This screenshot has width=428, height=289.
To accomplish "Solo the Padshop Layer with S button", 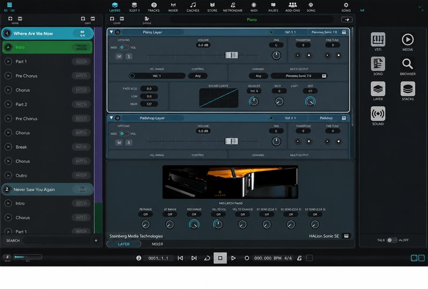I will click(129, 143).
